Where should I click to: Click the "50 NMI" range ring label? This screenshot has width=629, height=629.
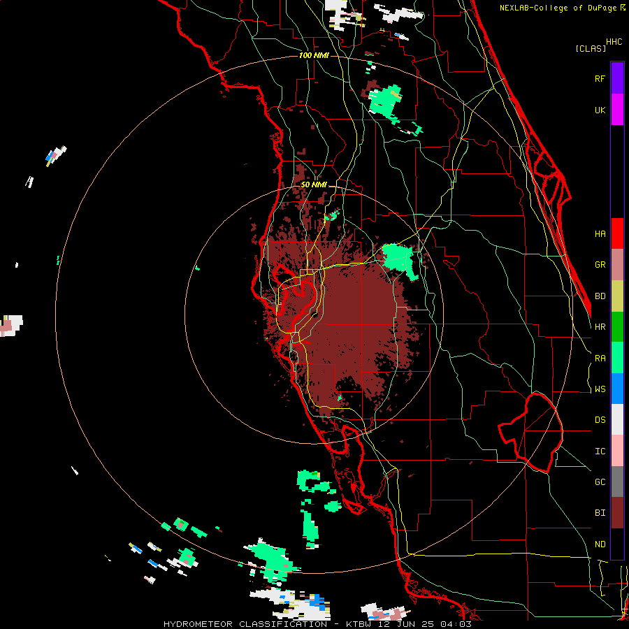coord(314,185)
